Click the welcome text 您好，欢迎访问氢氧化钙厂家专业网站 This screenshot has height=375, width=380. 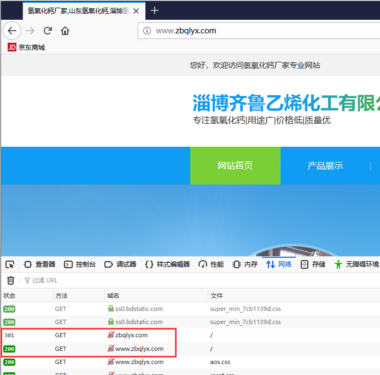255,65
